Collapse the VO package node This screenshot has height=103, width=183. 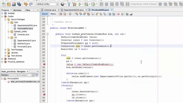9,37
